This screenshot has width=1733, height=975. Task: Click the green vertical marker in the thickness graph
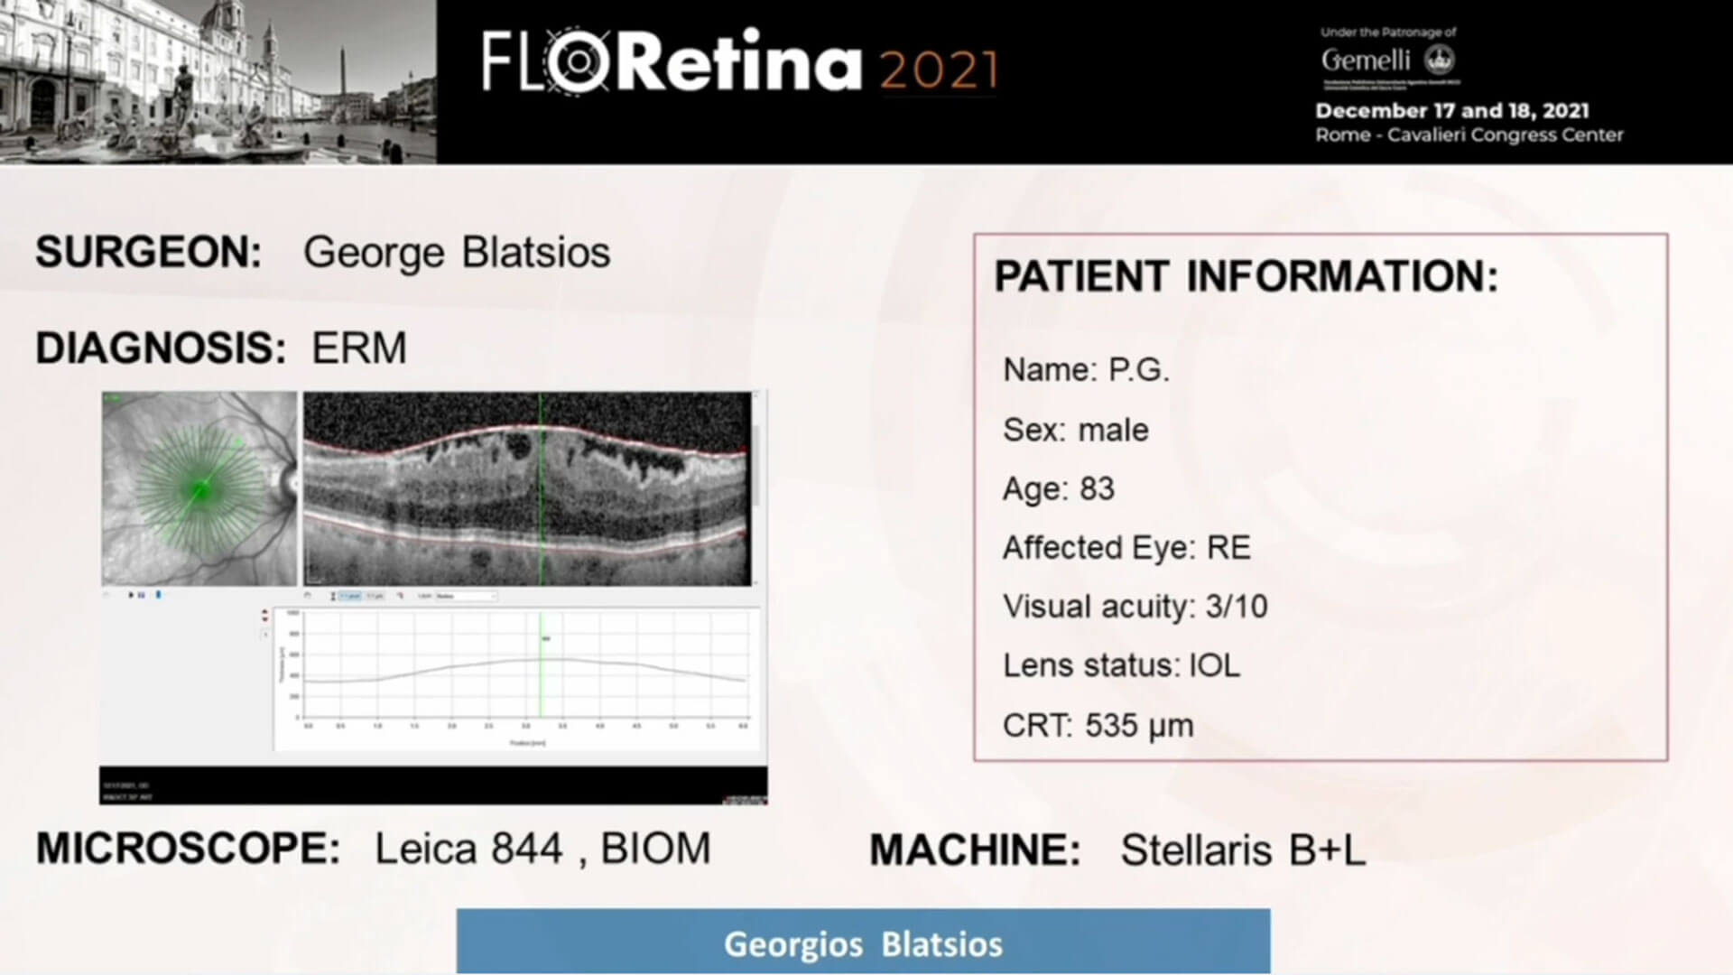[x=541, y=664]
